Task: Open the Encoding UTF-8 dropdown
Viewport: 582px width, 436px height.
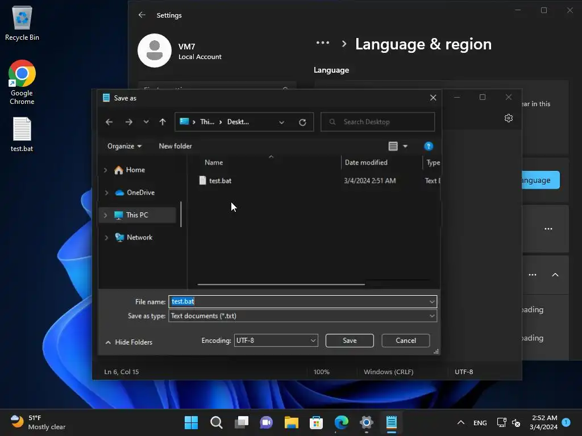Action: [276, 341]
